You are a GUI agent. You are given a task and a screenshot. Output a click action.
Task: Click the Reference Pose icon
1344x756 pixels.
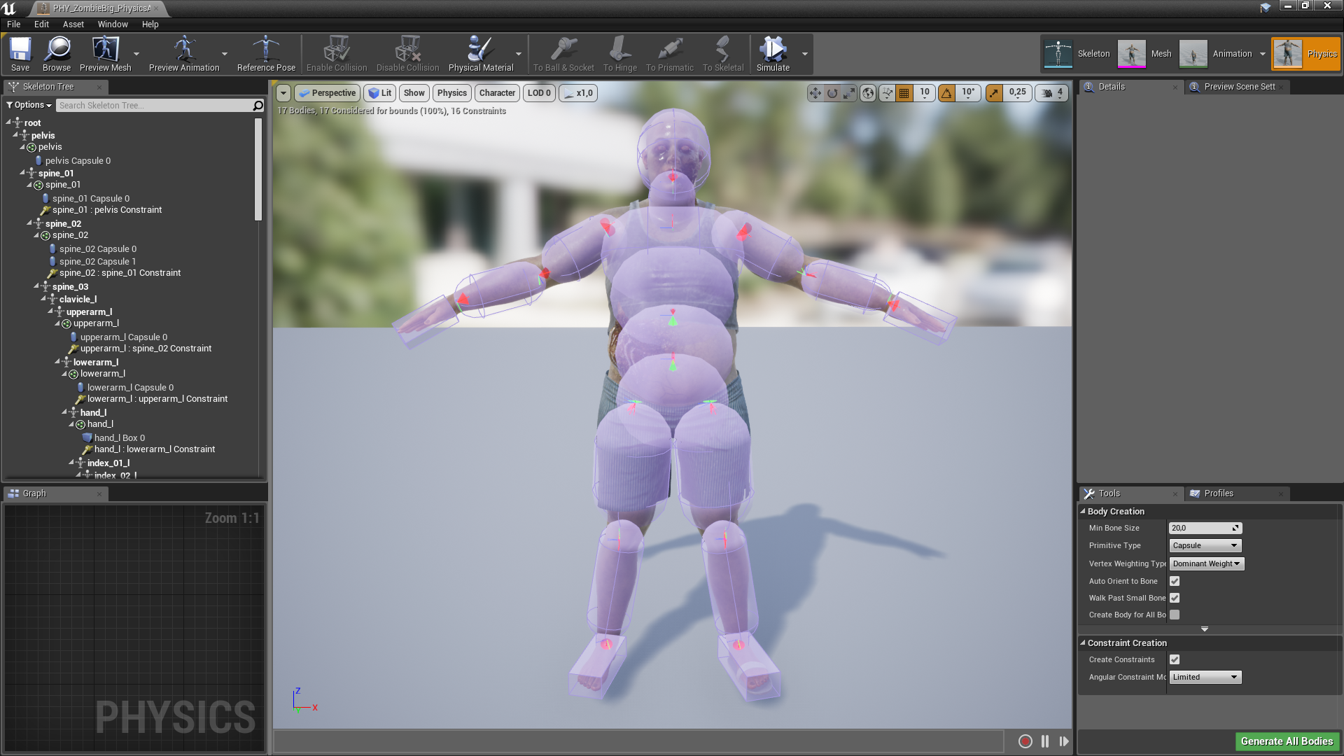(266, 53)
